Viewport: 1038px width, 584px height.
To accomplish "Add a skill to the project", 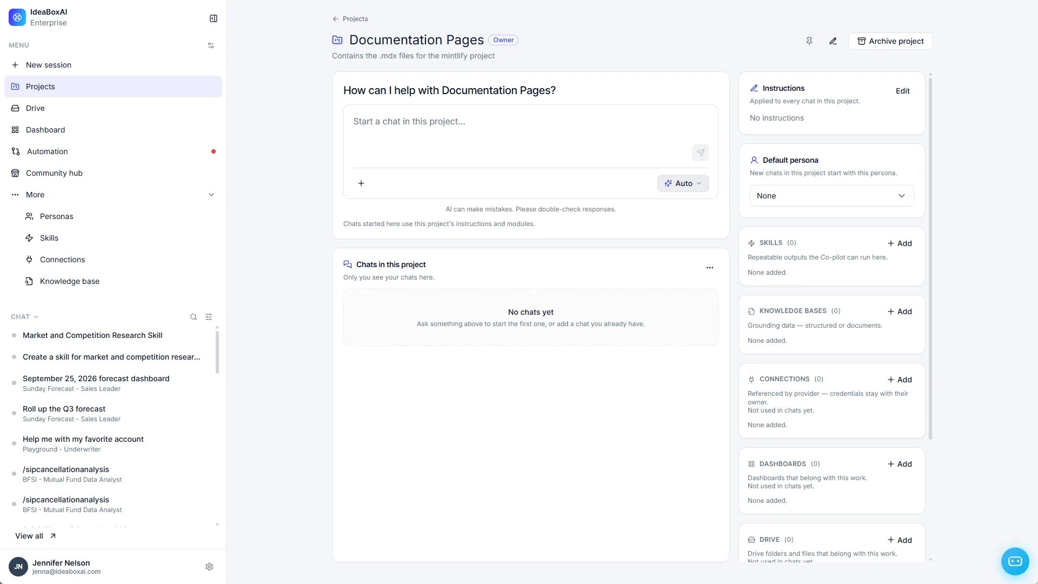I will 900,243.
